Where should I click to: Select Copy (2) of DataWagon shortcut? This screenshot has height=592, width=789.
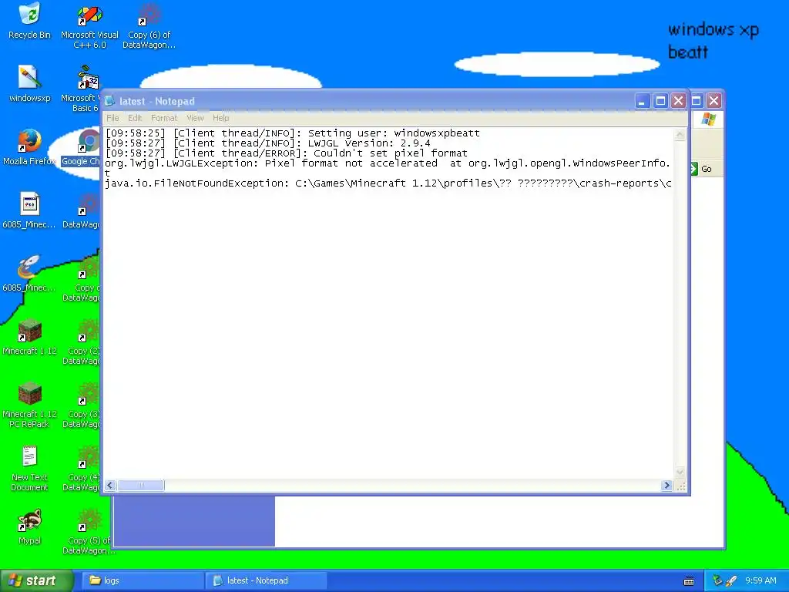click(82, 342)
